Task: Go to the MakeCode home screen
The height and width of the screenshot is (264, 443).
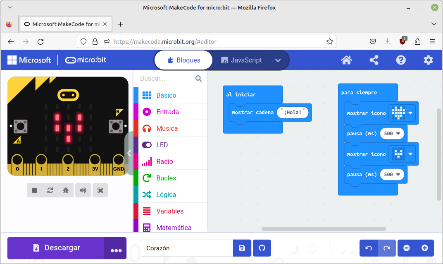Action: [346, 60]
